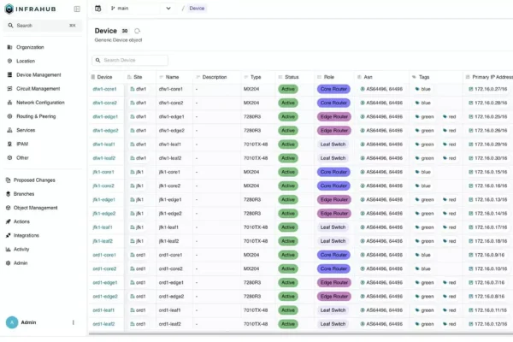513x342 pixels.
Task: Click the Branches icon in sidebar
Action: (x=9, y=194)
